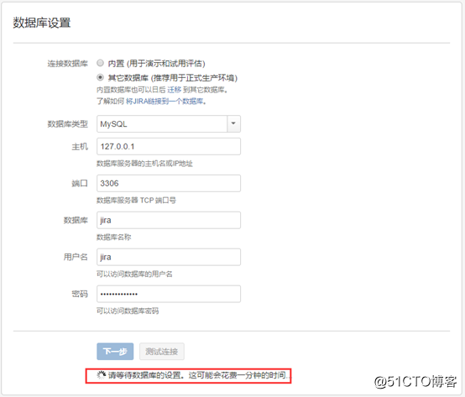Open the MySQL database type dropdown
This screenshot has width=465, height=397.
click(169, 124)
